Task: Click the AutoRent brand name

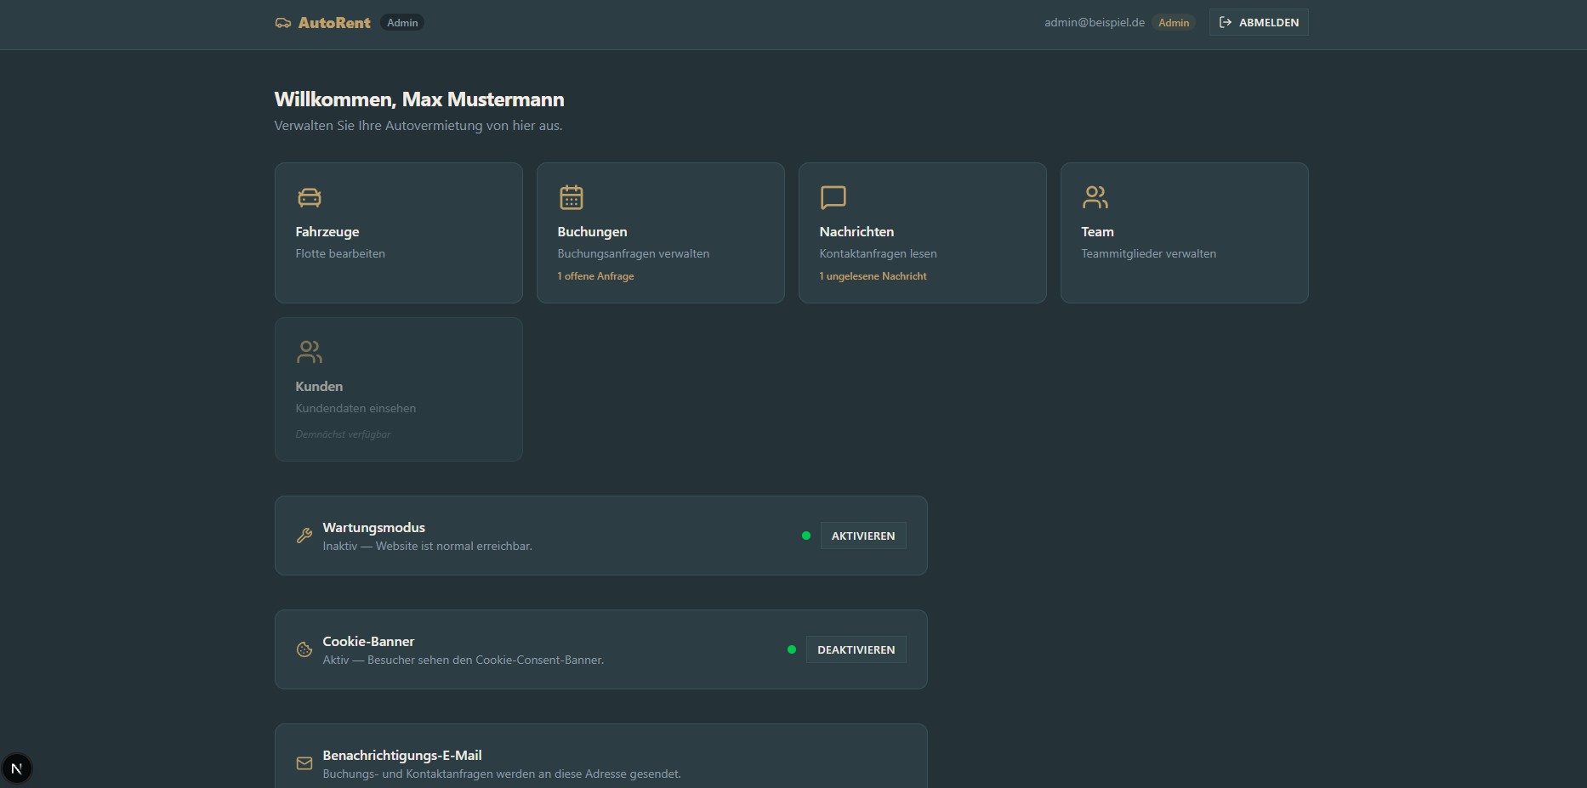Action: pyautogui.click(x=334, y=23)
